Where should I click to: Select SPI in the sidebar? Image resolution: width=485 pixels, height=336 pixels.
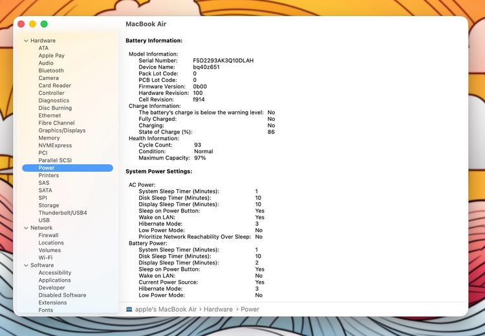[x=43, y=198]
